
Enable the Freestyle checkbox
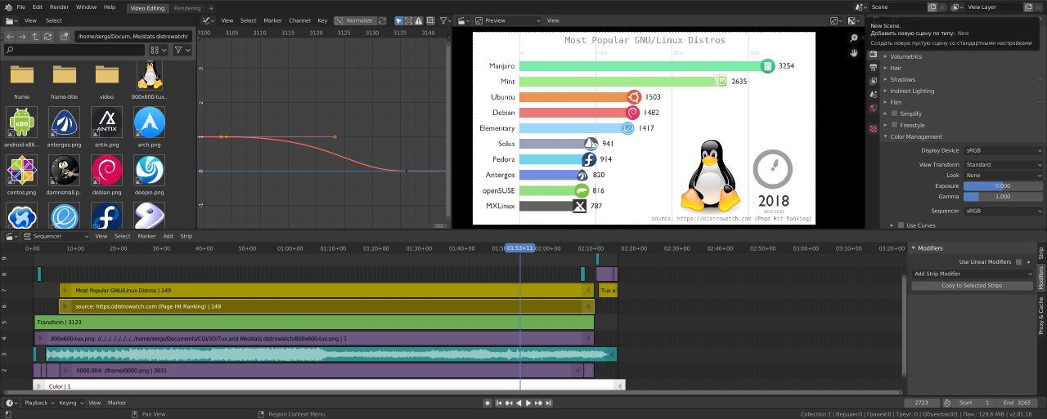[894, 125]
